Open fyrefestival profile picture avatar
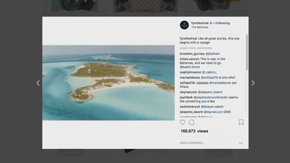 click(x=184, y=25)
